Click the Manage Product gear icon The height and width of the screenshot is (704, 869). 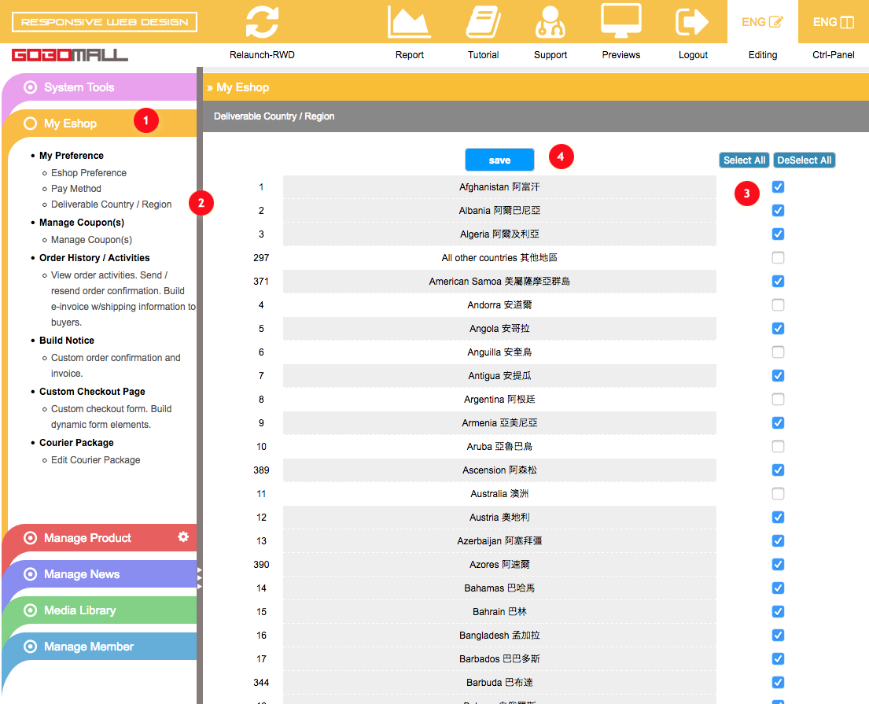pos(183,536)
